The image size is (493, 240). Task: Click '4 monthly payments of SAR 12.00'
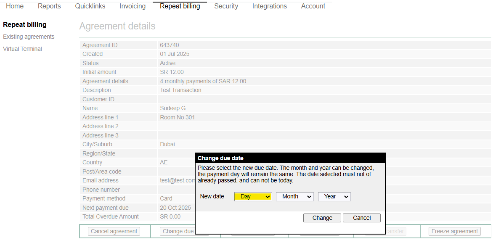pyautogui.click(x=203, y=82)
